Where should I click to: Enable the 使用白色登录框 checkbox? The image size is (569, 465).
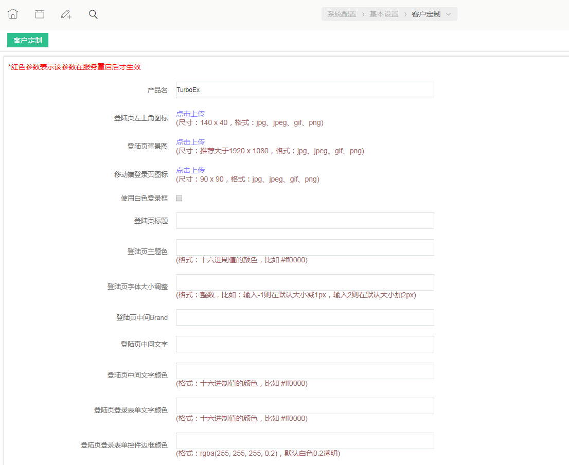coord(179,198)
